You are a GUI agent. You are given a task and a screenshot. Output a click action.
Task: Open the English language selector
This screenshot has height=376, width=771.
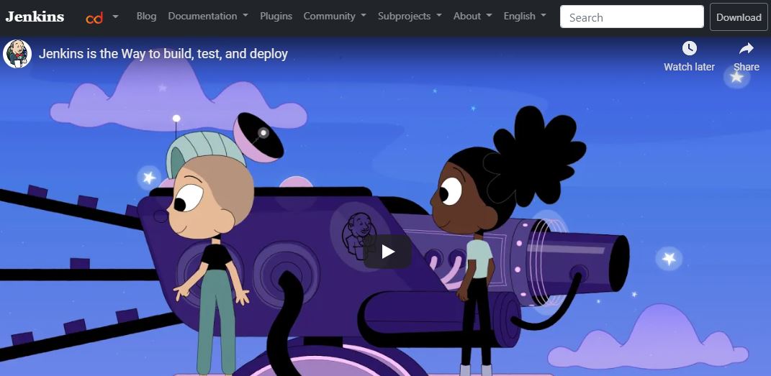click(x=525, y=17)
